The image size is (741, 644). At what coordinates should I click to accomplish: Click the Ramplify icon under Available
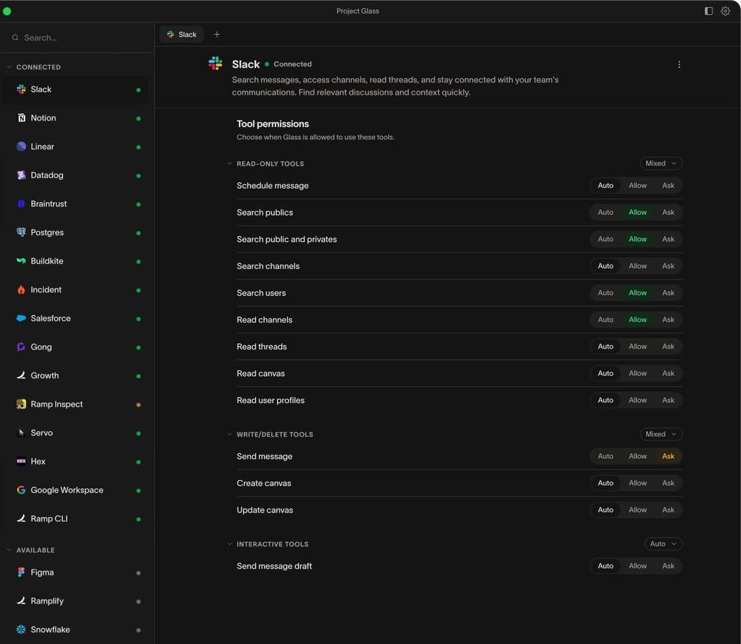[x=21, y=601]
